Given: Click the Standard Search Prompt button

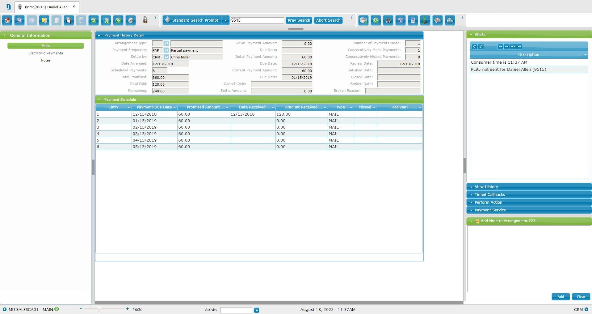Looking at the screenshot, I should coord(192,20).
